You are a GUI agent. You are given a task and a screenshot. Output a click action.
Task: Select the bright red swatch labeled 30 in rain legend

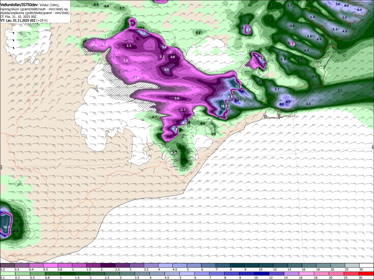pyautogui.click(x=366, y=274)
